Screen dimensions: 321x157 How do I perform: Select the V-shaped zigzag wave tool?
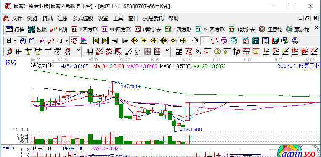pos(138,52)
